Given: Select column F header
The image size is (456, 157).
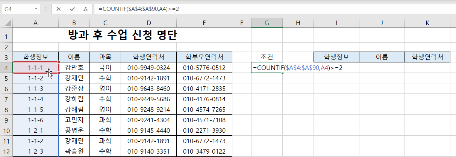Looking at the screenshot, I should click(x=242, y=23).
